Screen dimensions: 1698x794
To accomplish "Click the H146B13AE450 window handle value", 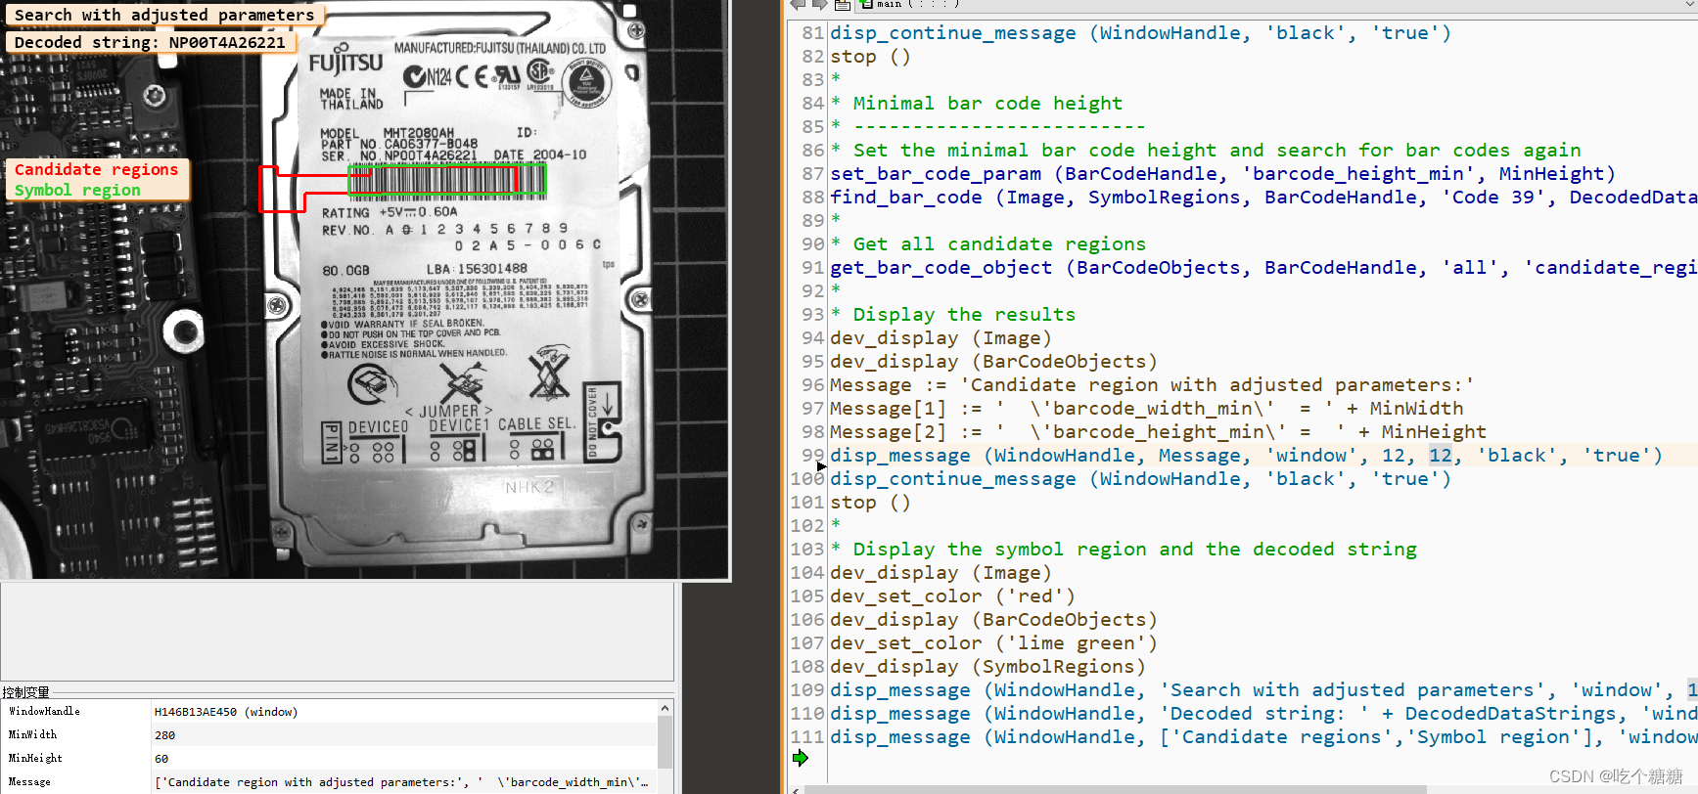I will (x=226, y=712).
